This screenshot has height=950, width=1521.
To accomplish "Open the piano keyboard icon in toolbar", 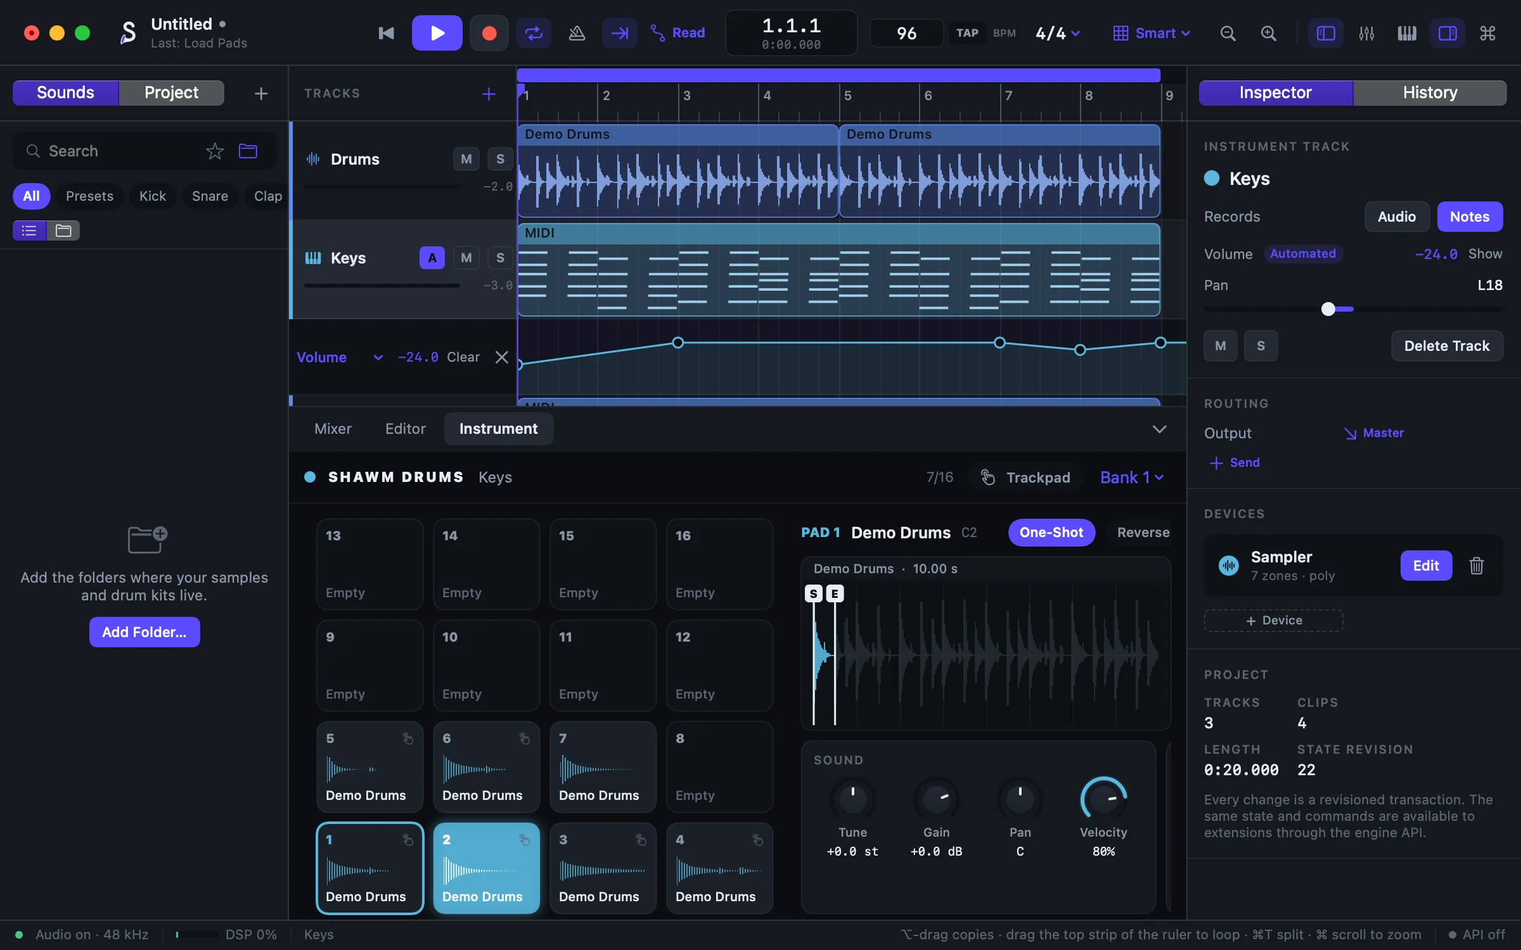I will pos(1407,33).
